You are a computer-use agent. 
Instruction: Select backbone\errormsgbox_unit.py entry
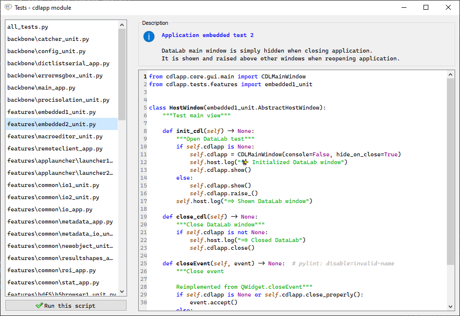coord(62,75)
